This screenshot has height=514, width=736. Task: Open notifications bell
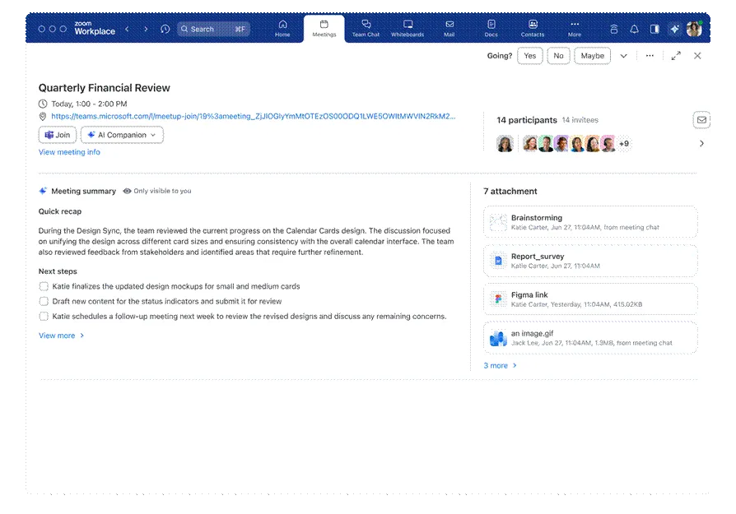634,29
